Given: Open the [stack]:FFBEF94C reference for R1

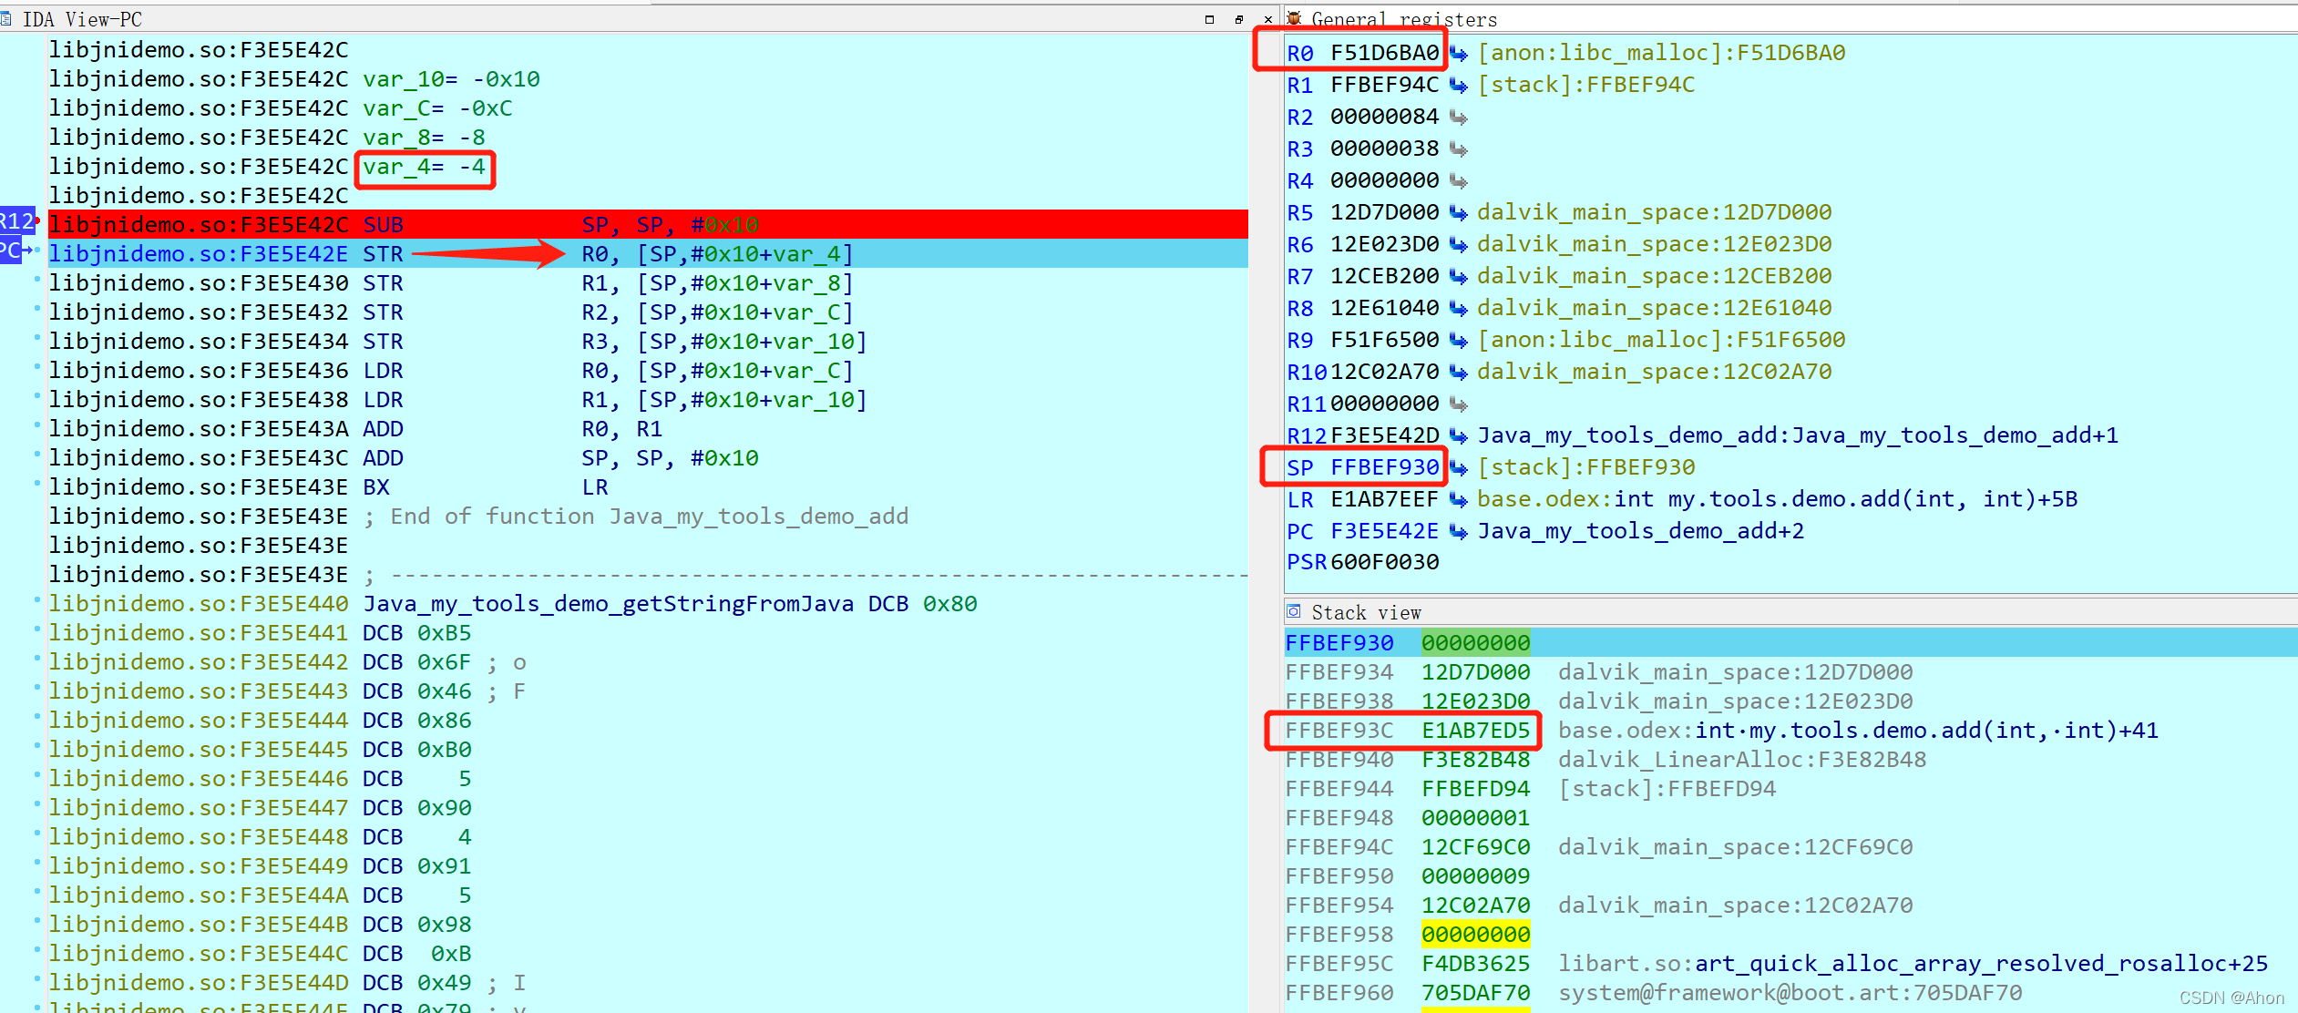Looking at the screenshot, I should point(1585,85).
